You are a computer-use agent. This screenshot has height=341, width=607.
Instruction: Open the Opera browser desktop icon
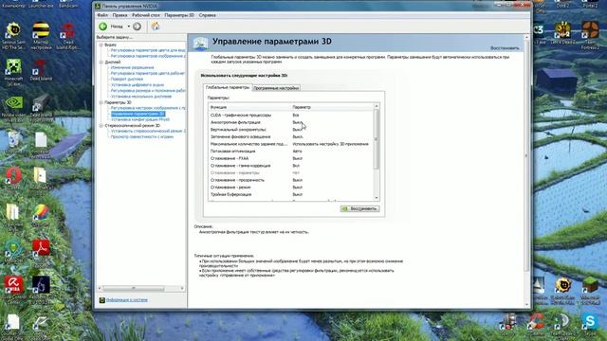coord(13,175)
